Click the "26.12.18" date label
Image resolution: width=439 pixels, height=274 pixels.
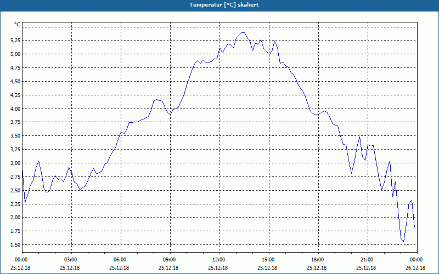pyautogui.click(x=415, y=268)
